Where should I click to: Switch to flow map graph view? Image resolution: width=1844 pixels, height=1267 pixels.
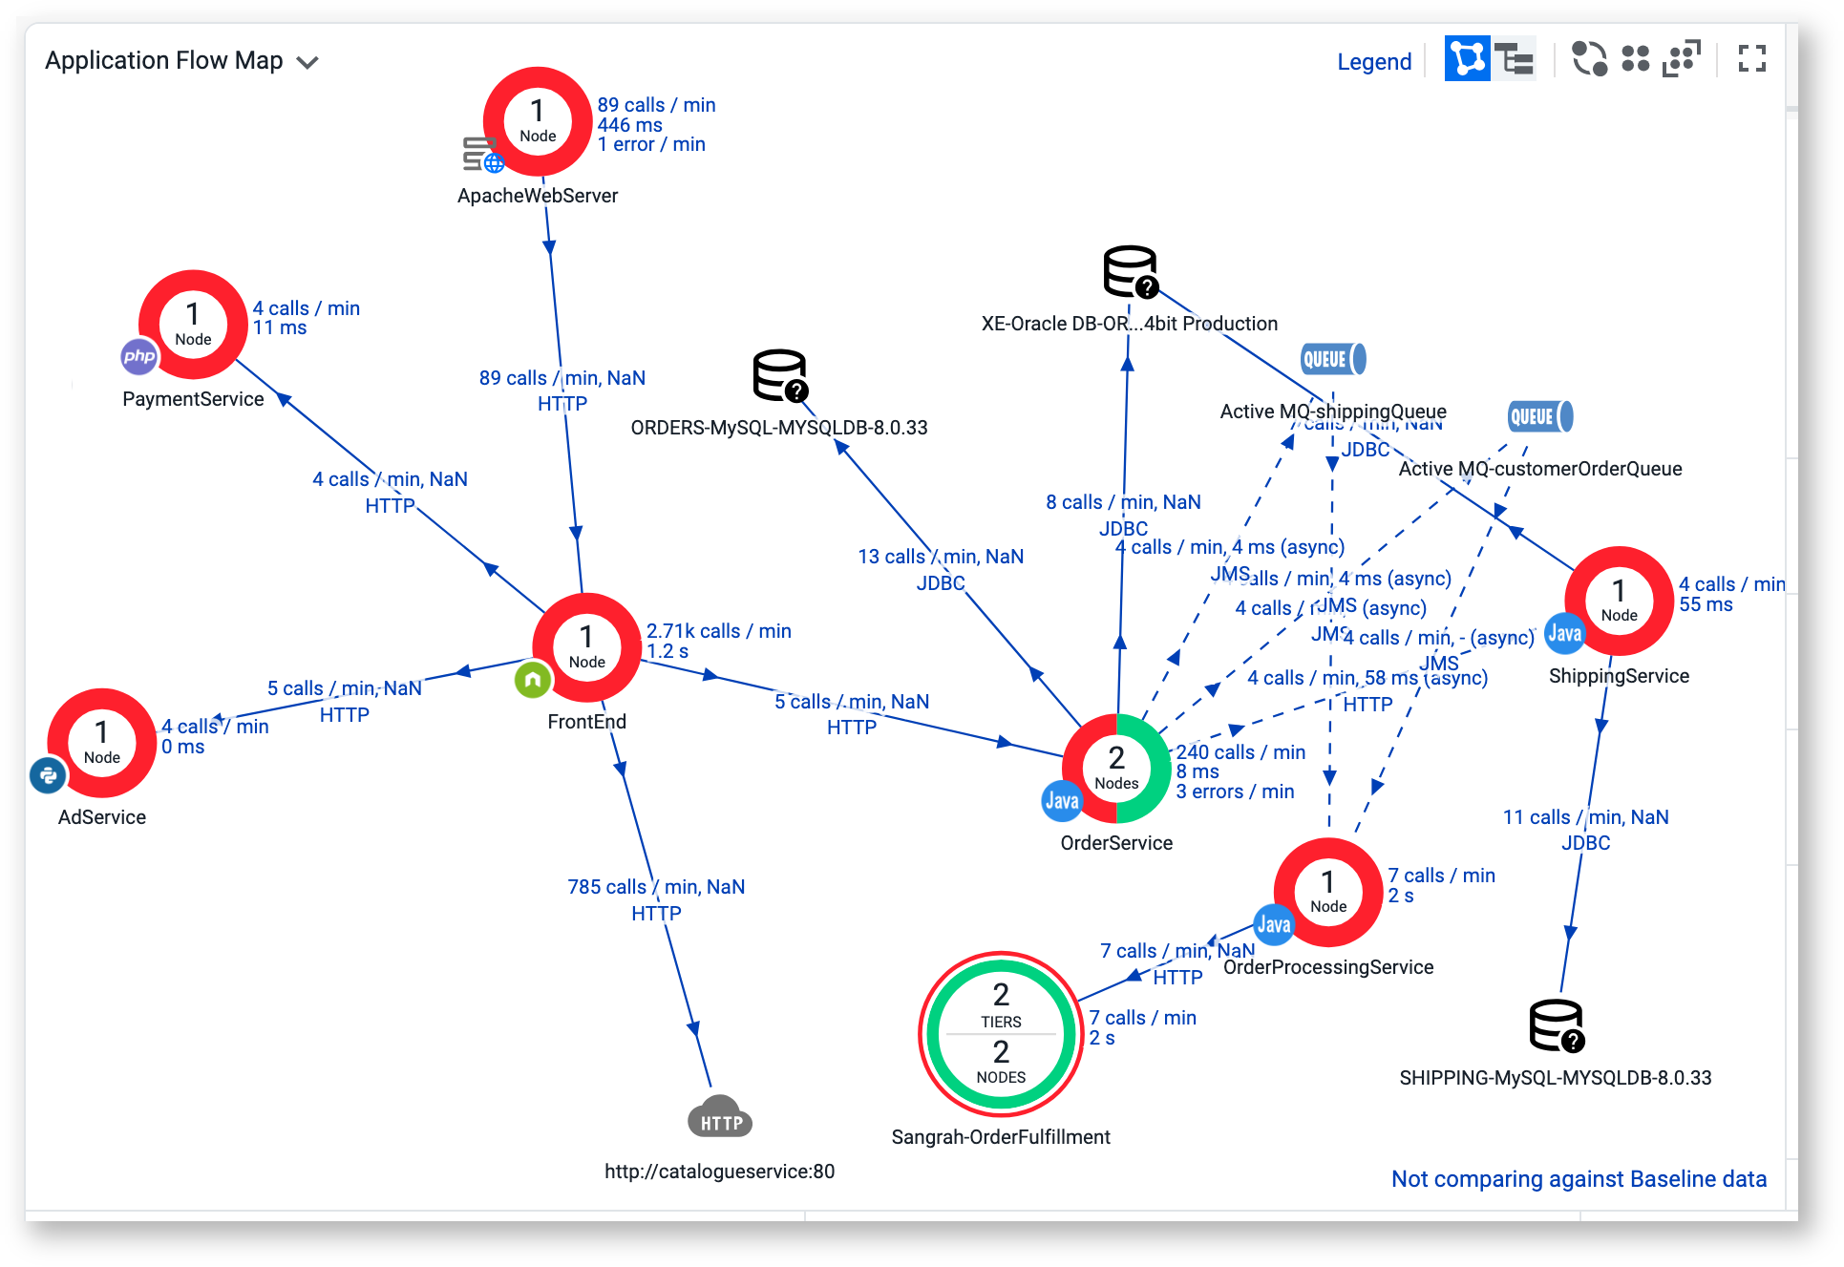point(1467,59)
